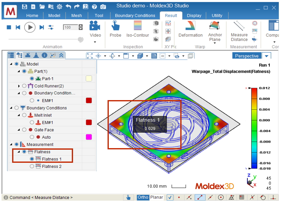Click the info icon in panel toolbar

point(44,55)
